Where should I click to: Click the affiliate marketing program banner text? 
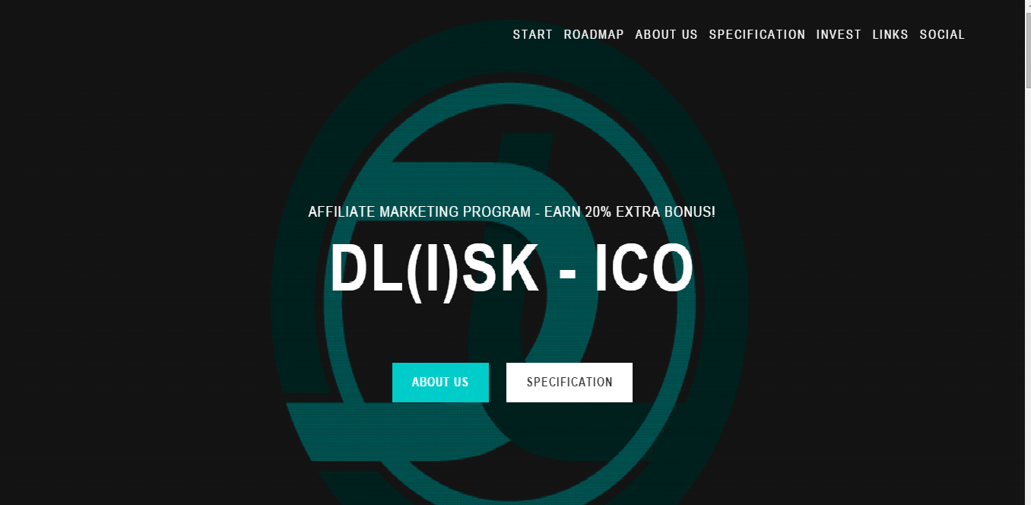click(x=512, y=211)
